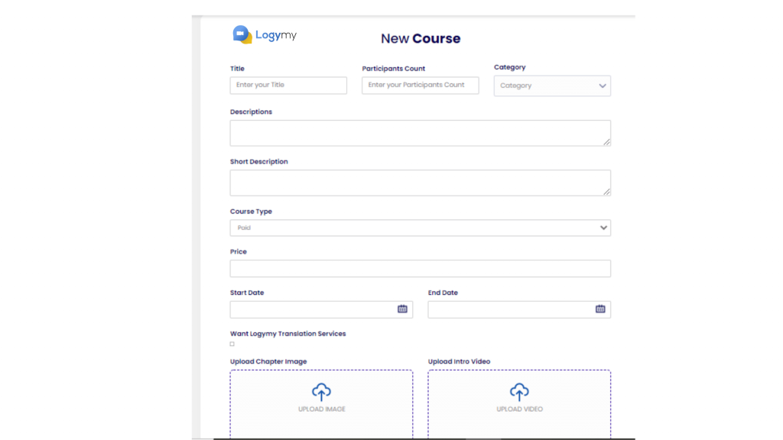The width and height of the screenshot is (783, 440).
Task: Click inside the Short Description text area
Action: pyautogui.click(x=421, y=183)
